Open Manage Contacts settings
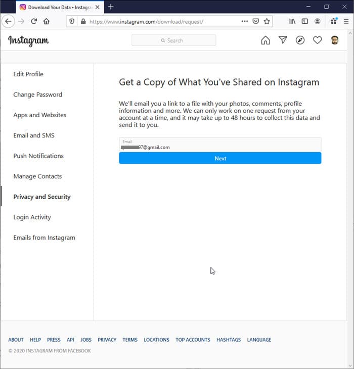Image resolution: width=354 pixels, height=369 pixels. (x=37, y=176)
